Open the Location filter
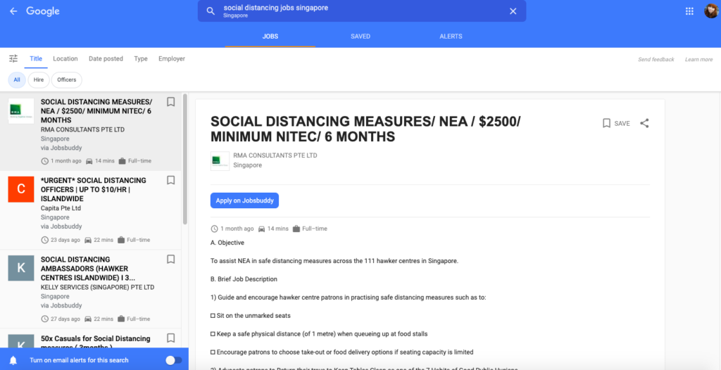This screenshot has width=721, height=370. point(65,59)
